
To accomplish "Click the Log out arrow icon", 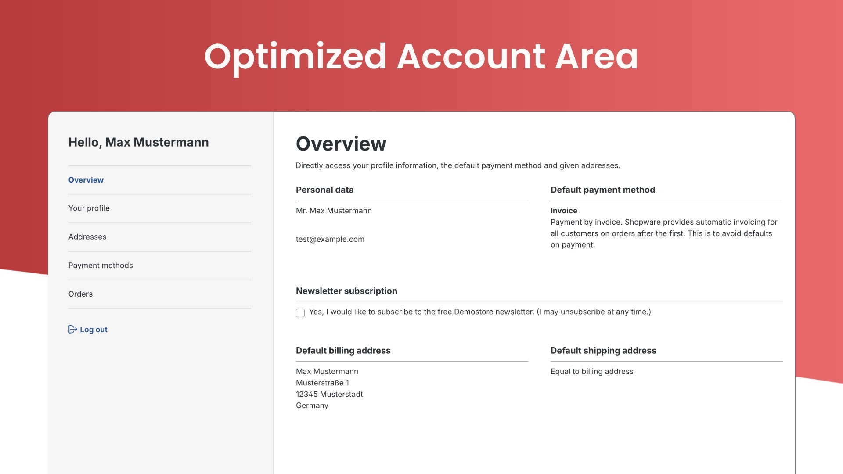I will pos(73,329).
